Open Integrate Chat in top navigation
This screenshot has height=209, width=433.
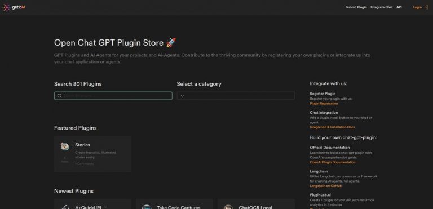click(x=381, y=7)
